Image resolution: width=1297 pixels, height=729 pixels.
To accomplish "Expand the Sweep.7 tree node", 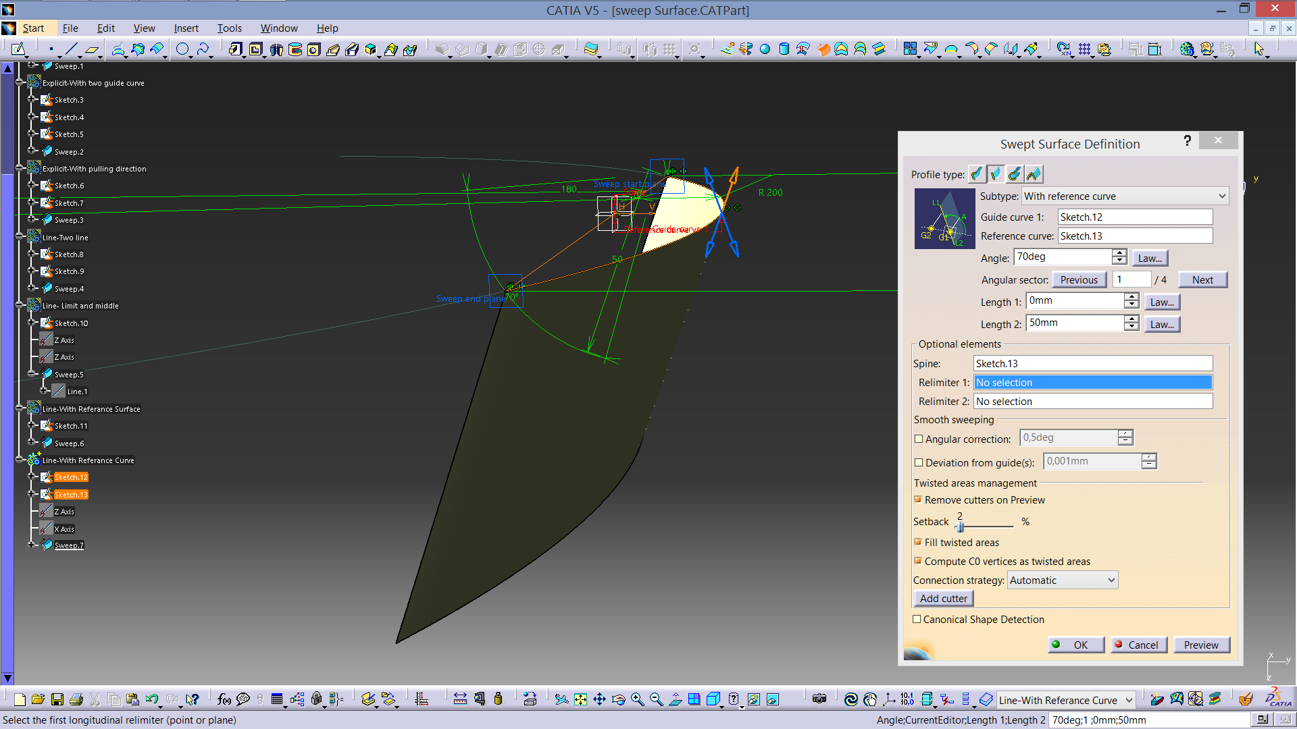I will tap(32, 545).
